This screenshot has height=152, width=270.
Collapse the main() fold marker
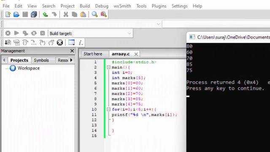click(x=108, y=67)
